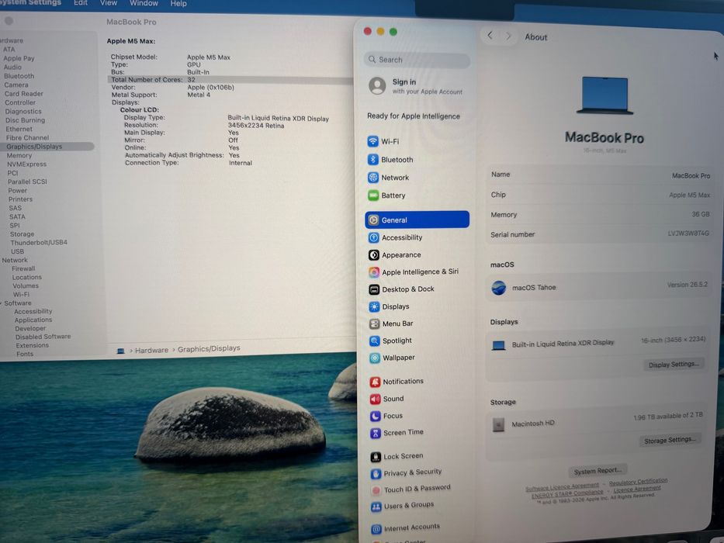Select Apple Pay in the hardware list

19,58
